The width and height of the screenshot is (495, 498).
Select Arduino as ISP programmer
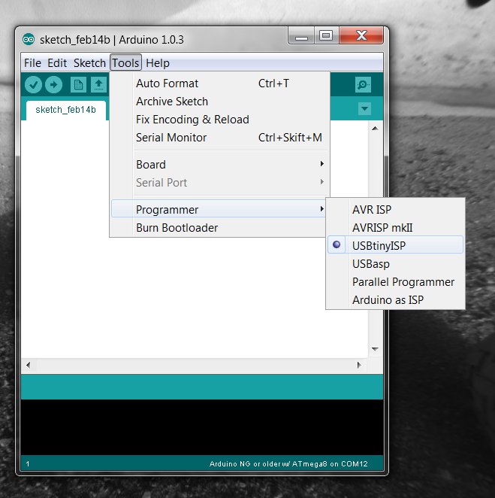[x=395, y=300]
